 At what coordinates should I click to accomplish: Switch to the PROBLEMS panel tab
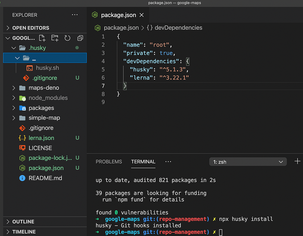[109, 162]
